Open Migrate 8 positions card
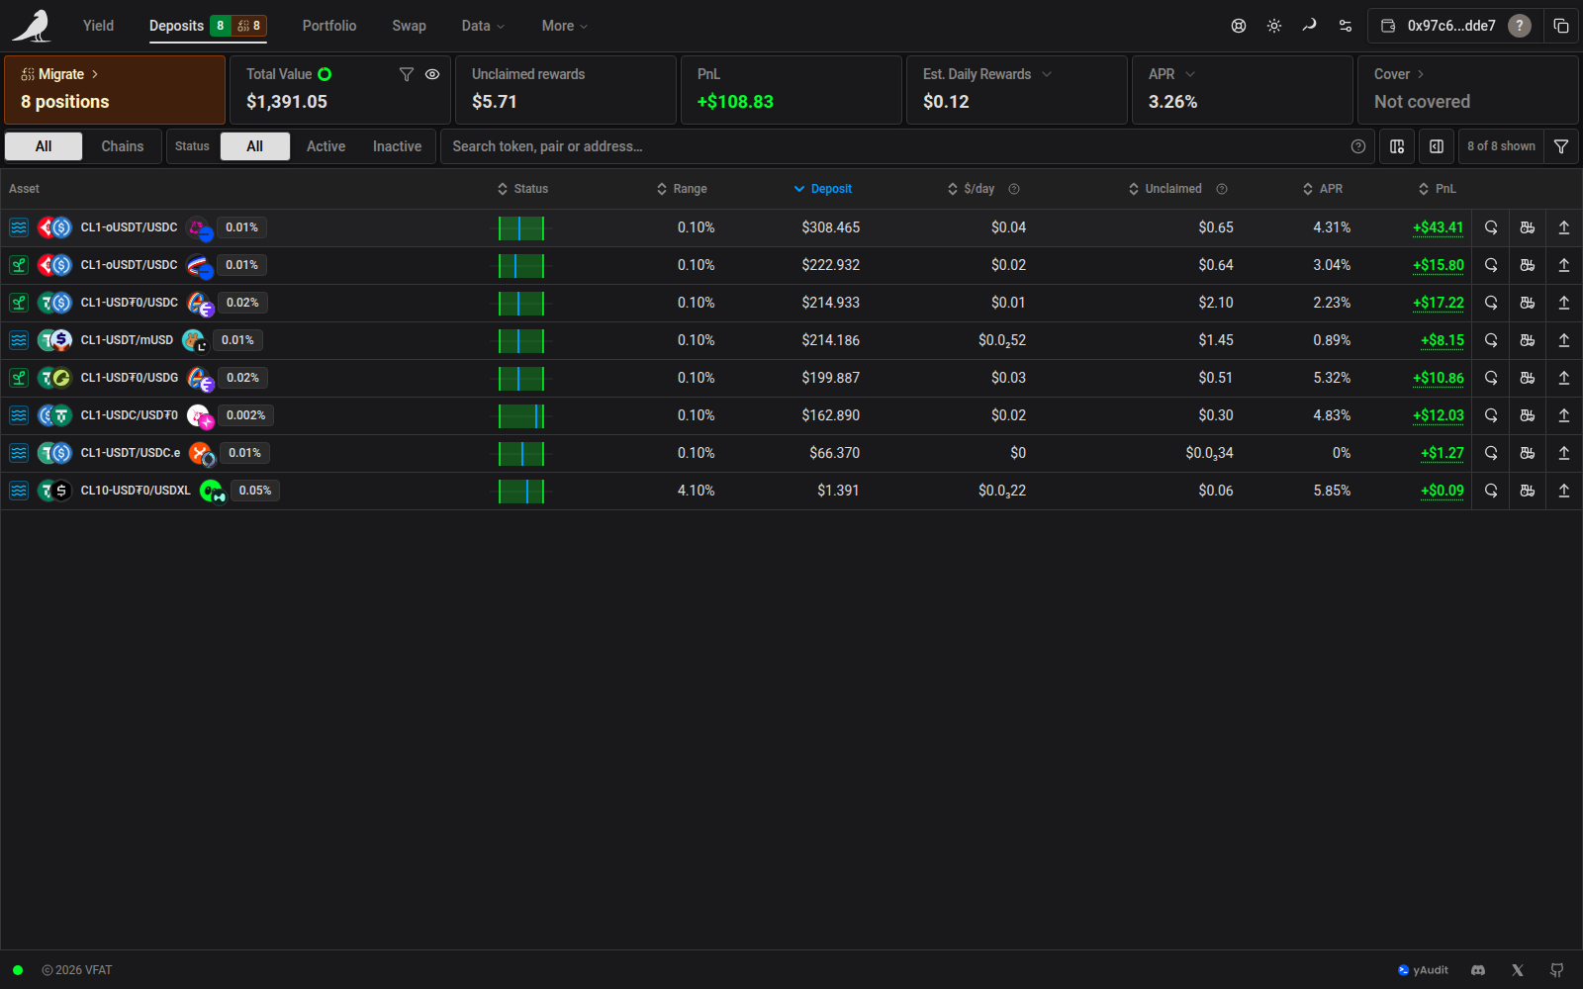1583x989 pixels. 115,89
